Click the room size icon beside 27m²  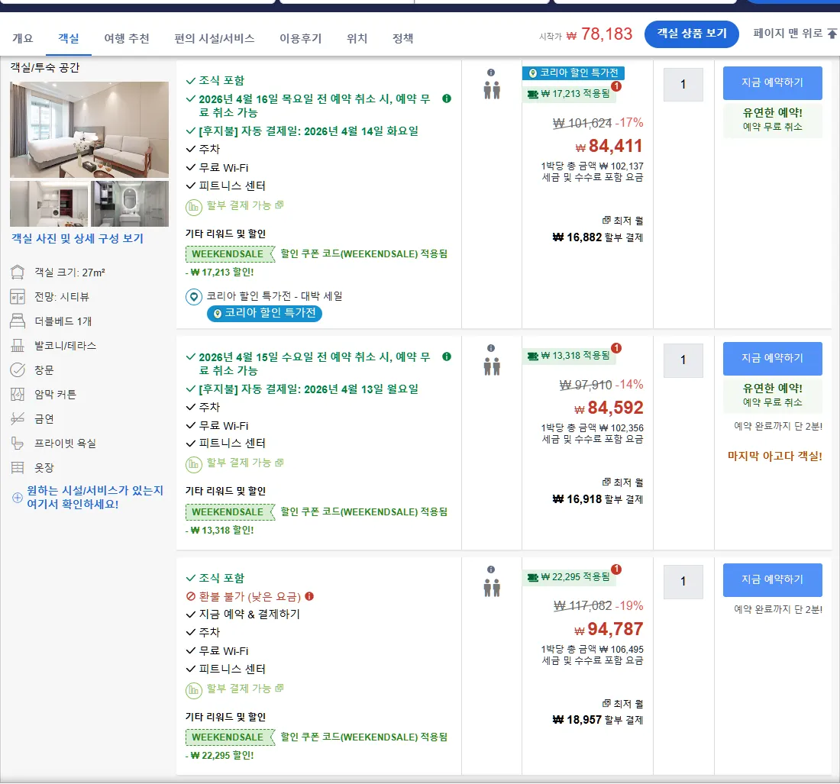[18, 273]
